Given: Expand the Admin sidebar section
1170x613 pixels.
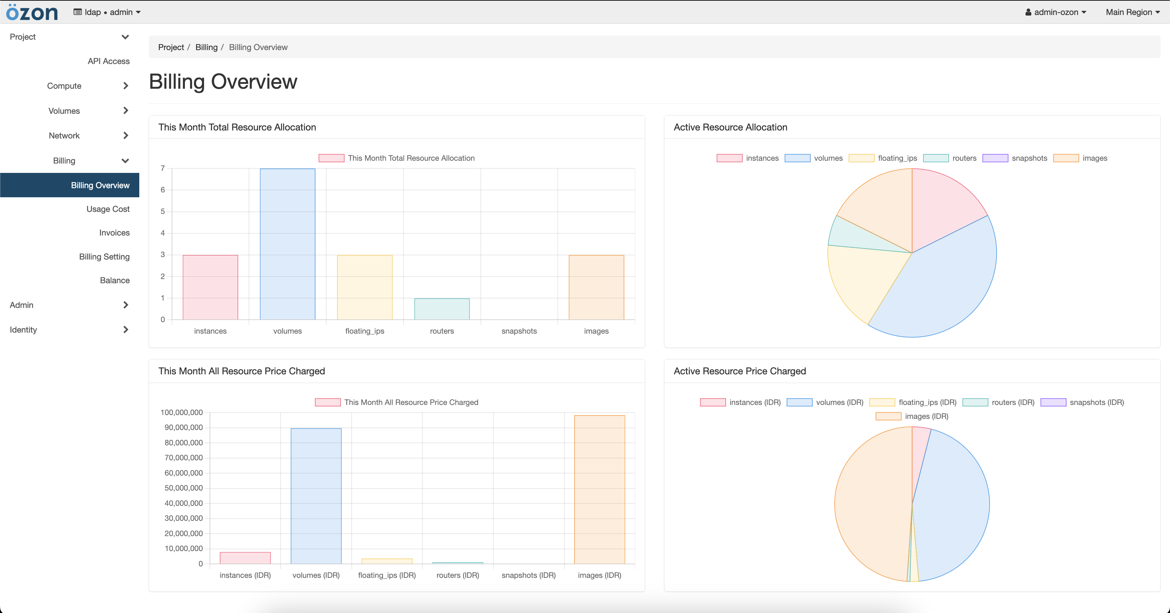Looking at the screenshot, I should [70, 305].
